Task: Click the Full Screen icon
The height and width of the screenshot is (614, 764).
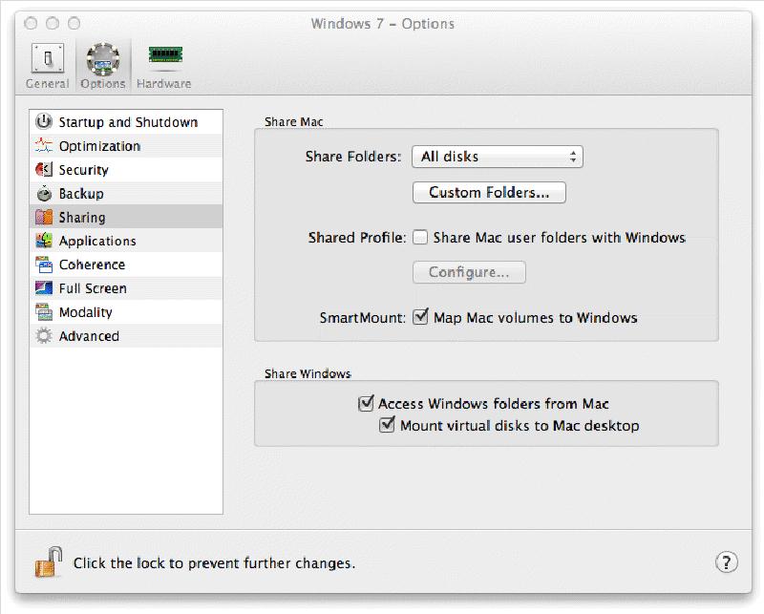Action: (x=44, y=288)
